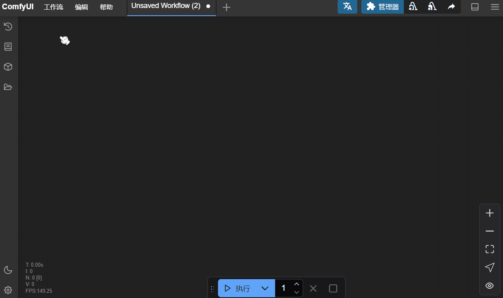Viewport: 503px width, 298px height.
Task: Click the share workflow arrow icon
Action: (451, 7)
